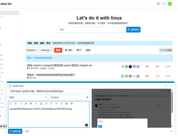178x136 pixels.
Task: Open the 影视站将在明天继续开放注册 topic
Action: [x=51, y=75]
